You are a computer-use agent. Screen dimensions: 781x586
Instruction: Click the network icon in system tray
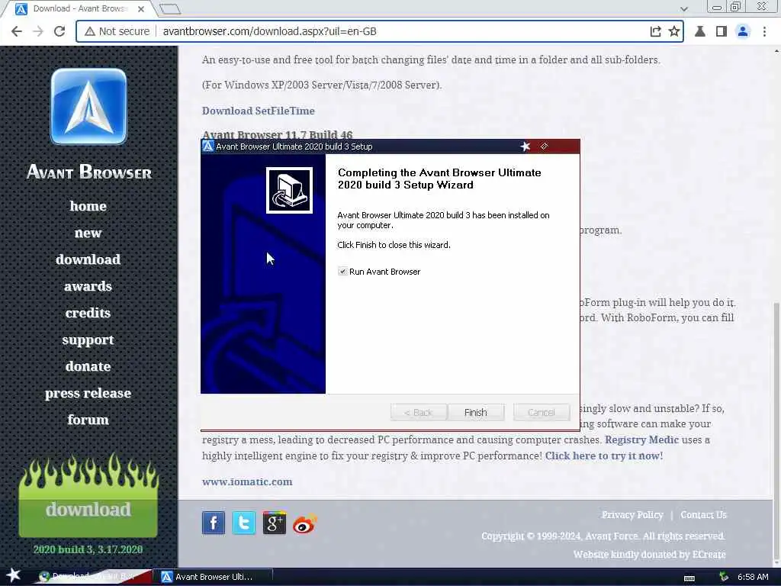(x=724, y=577)
